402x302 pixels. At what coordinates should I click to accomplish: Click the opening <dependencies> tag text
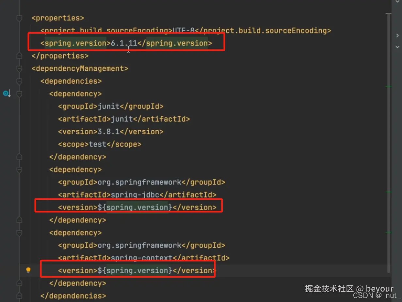pos(71,81)
